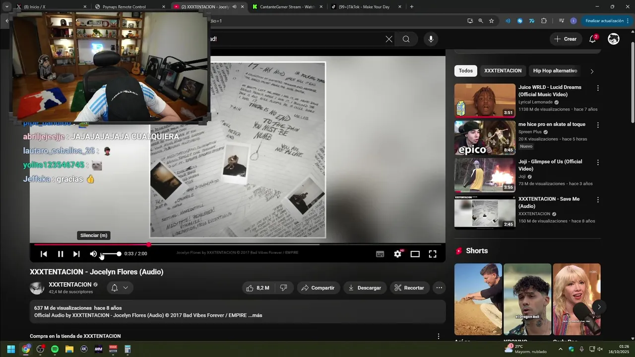Image resolution: width=635 pixels, height=357 pixels.
Task: Adjust the player volume slider
Action: (111, 254)
